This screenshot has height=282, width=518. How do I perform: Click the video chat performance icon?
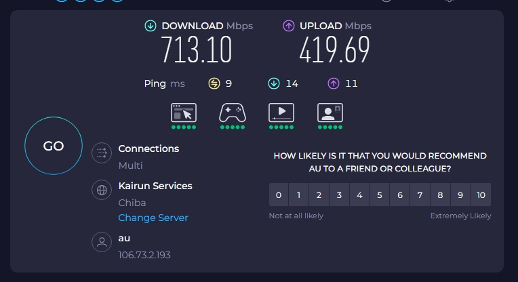click(x=330, y=112)
